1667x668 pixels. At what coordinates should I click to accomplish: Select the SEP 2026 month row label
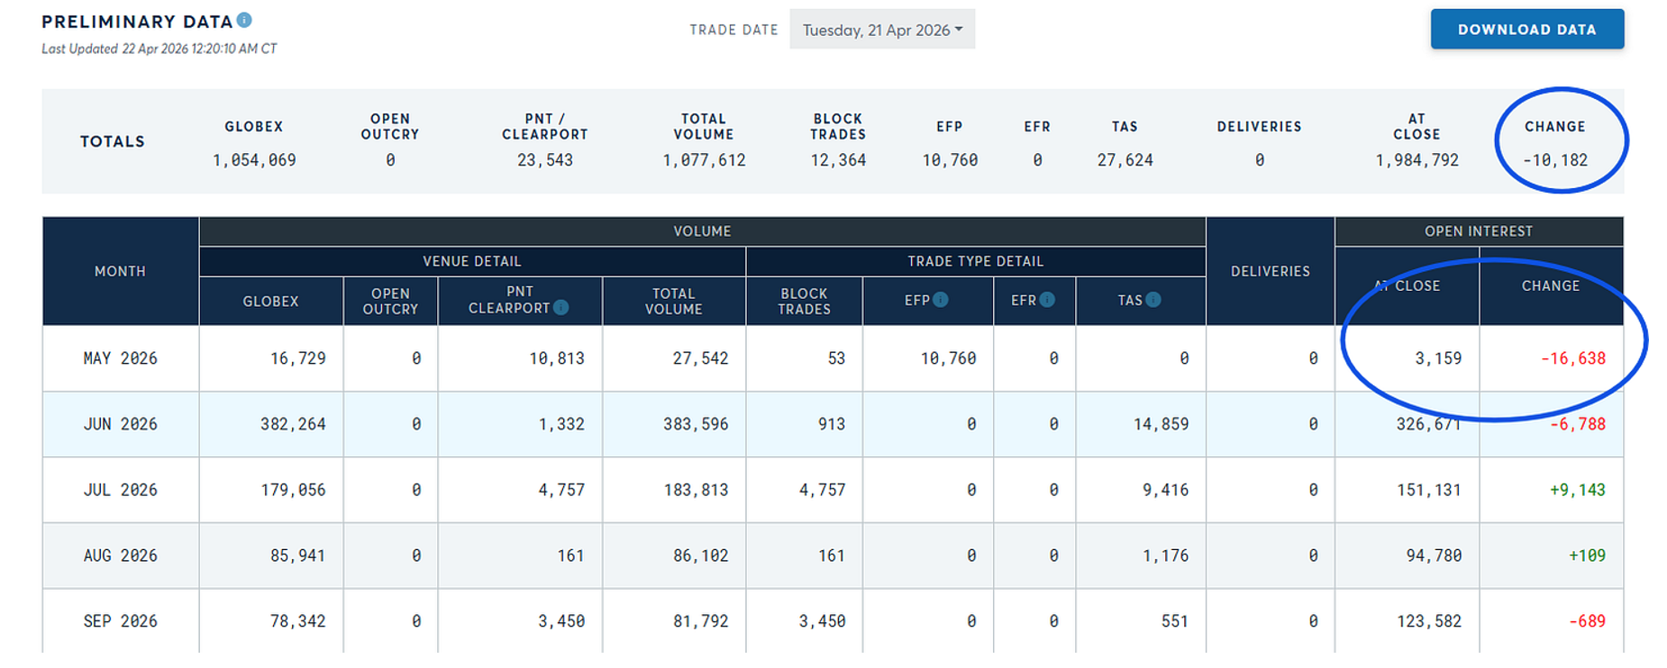120,621
